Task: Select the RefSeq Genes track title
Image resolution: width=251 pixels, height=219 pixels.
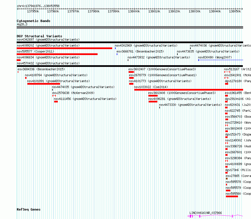Action: (x=28, y=210)
